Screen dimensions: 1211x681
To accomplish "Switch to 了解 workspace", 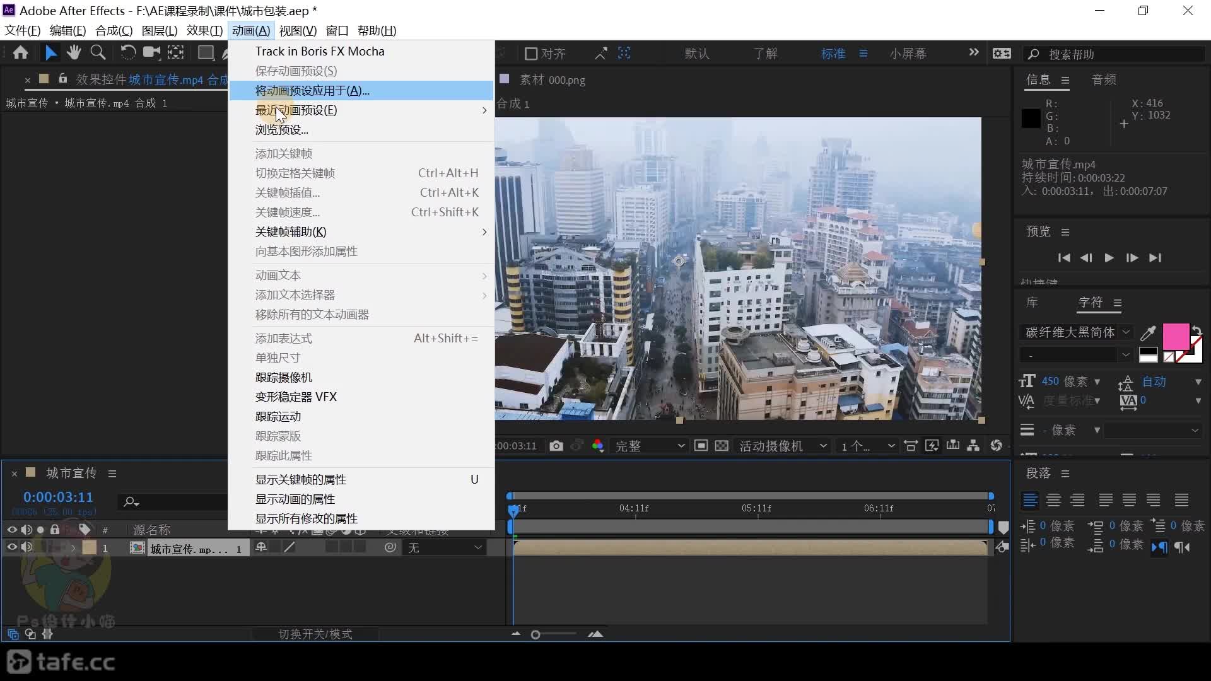I will click(x=765, y=54).
